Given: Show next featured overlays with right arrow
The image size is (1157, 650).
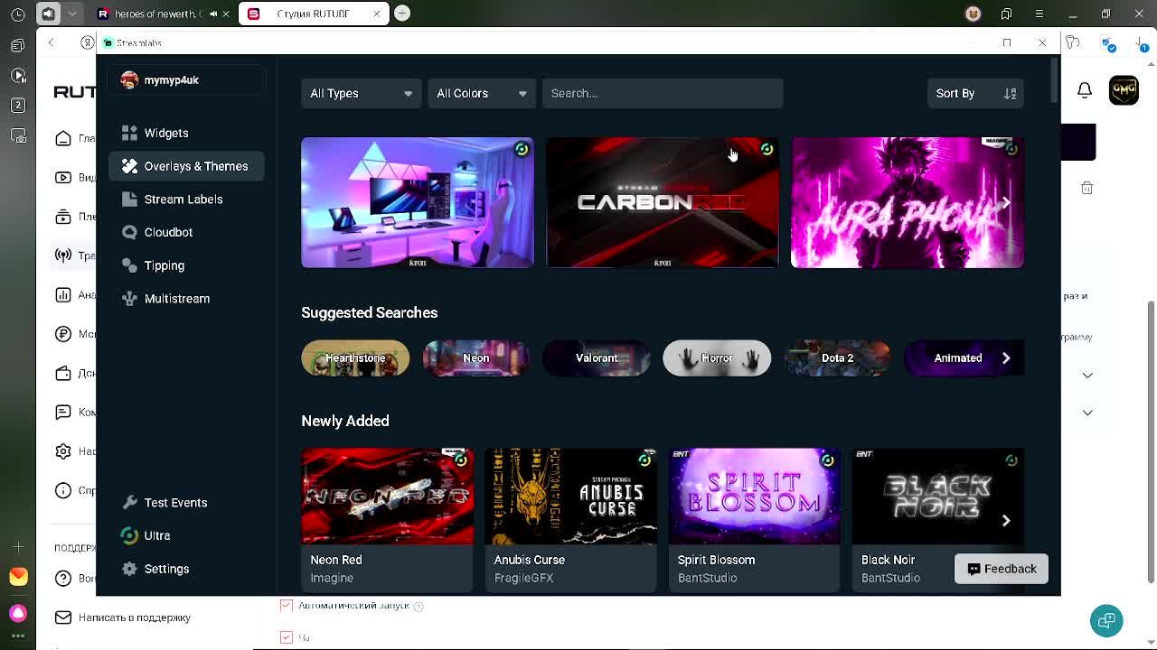Looking at the screenshot, I should pyautogui.click(x=1006, y=203).
